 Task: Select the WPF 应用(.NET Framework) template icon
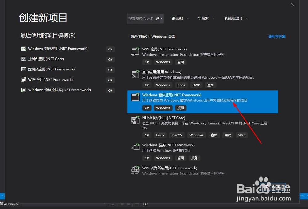(x=135, y=51)
